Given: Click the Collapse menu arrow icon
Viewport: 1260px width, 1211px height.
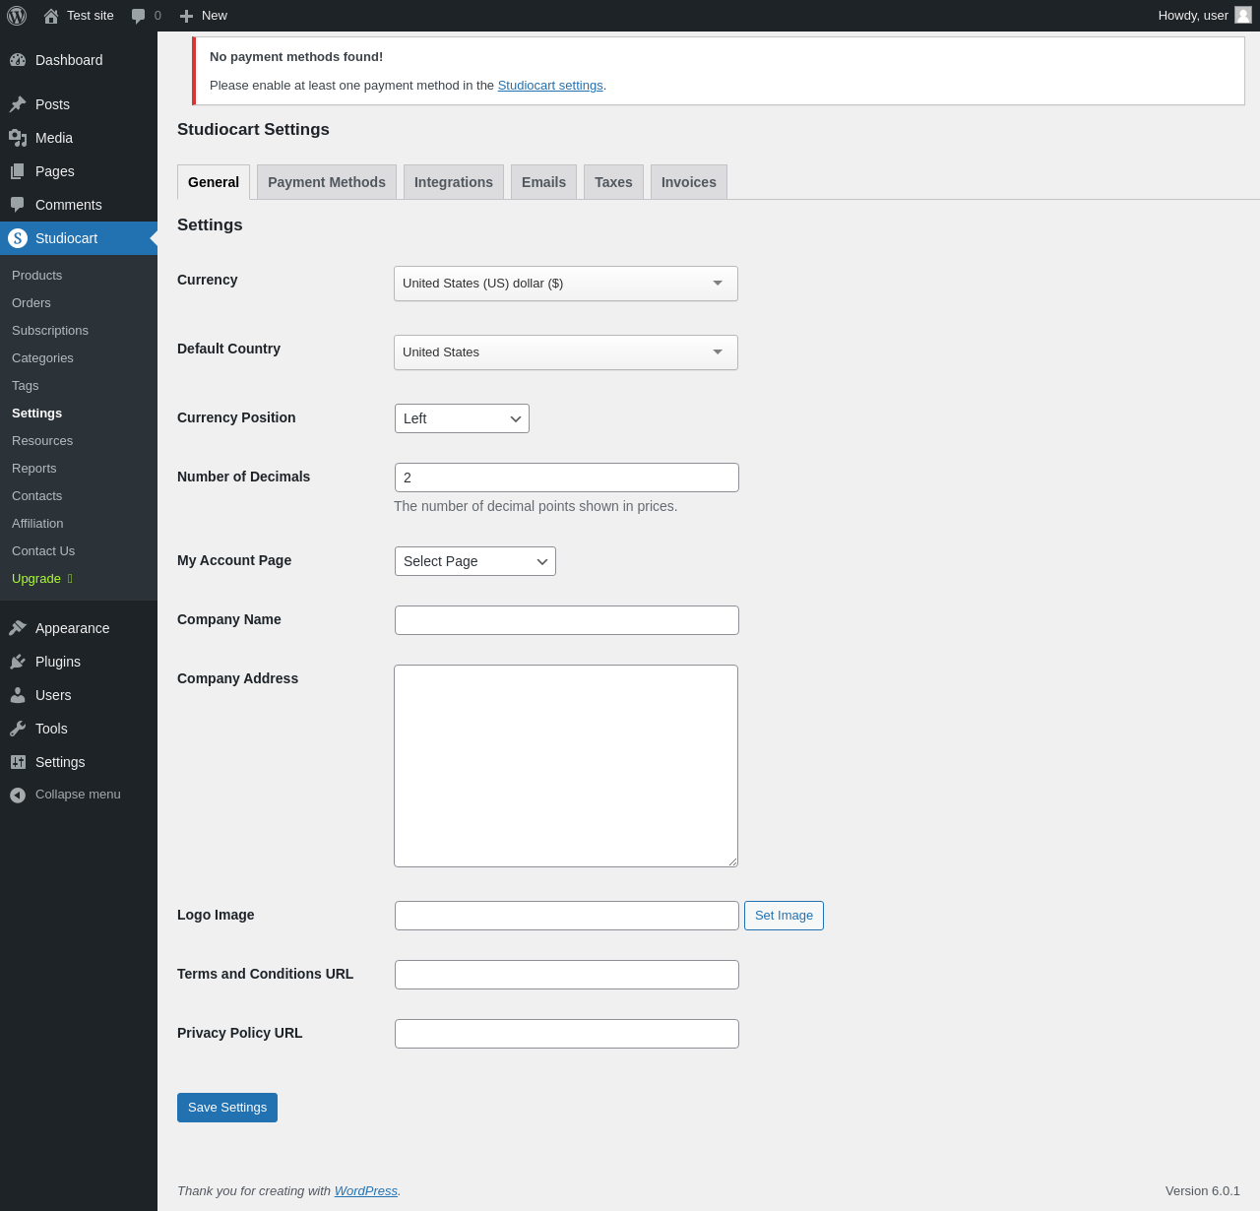Looking at the screenshot, I should pyautogui.click(x=18, y=795).
